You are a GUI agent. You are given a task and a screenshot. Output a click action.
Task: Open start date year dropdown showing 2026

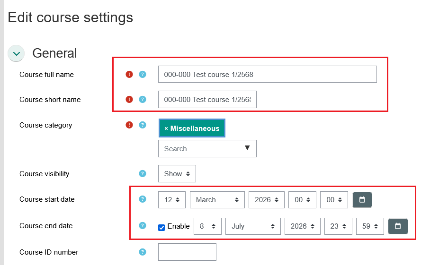pos(266,200)
